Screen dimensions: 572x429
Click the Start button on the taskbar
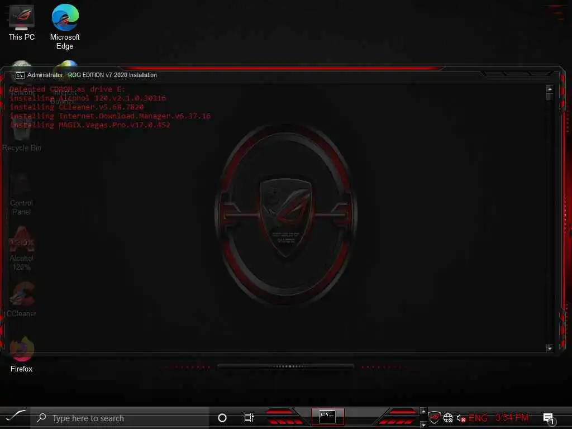(x=15, y=417)
